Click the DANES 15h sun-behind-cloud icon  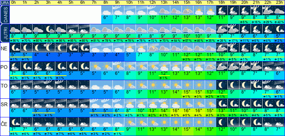tap(187, 10)
